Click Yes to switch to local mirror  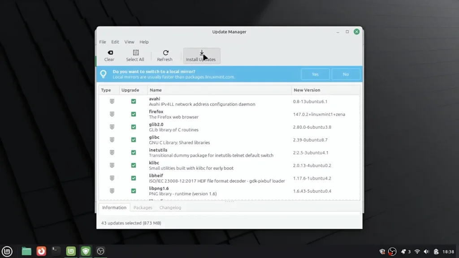point(315,74)
